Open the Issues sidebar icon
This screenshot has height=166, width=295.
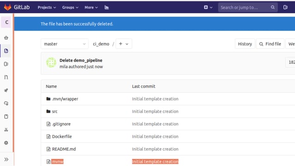6,64
